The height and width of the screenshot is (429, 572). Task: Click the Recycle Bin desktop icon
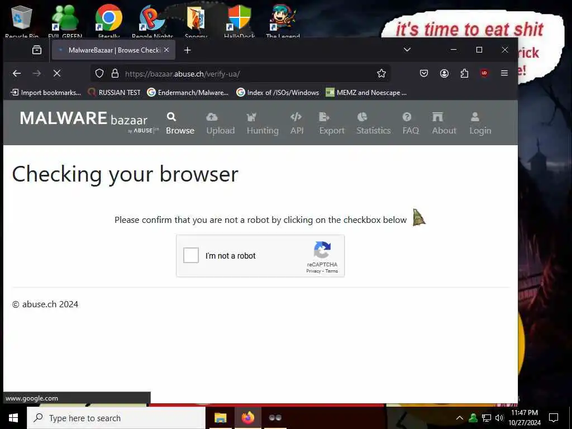pyautogui.click(x=22, y=20)
